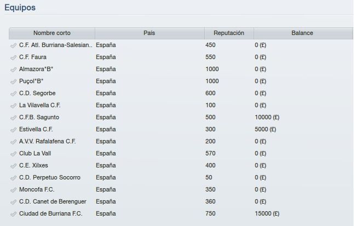
Task: Click the Puçol"B" team name
Action: (x=31, y=81)
